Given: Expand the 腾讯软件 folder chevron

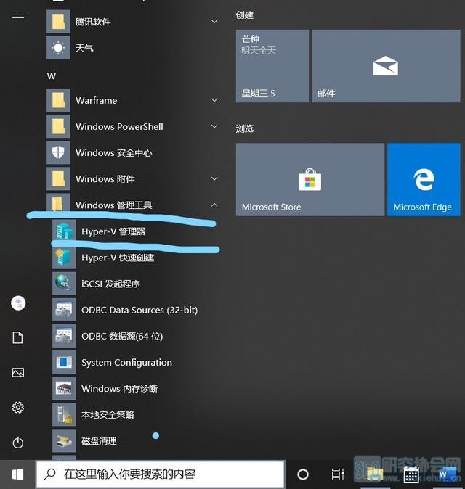Looking at the screenshot, I should (x=214, y=22).
